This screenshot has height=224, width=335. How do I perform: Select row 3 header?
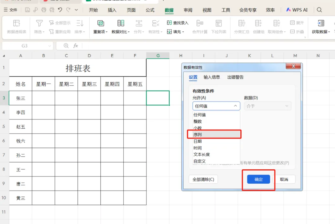tap(4, 98)
